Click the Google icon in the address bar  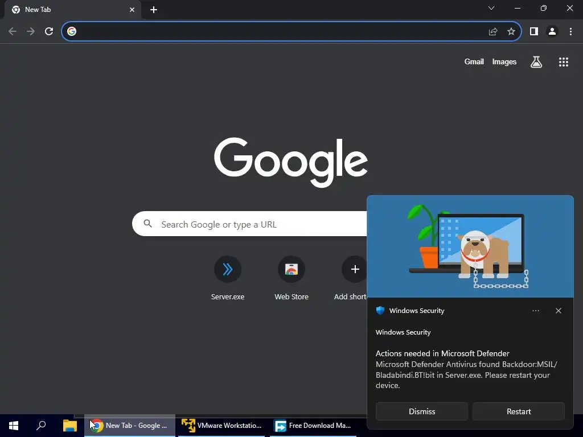click(x=72, y=32)
